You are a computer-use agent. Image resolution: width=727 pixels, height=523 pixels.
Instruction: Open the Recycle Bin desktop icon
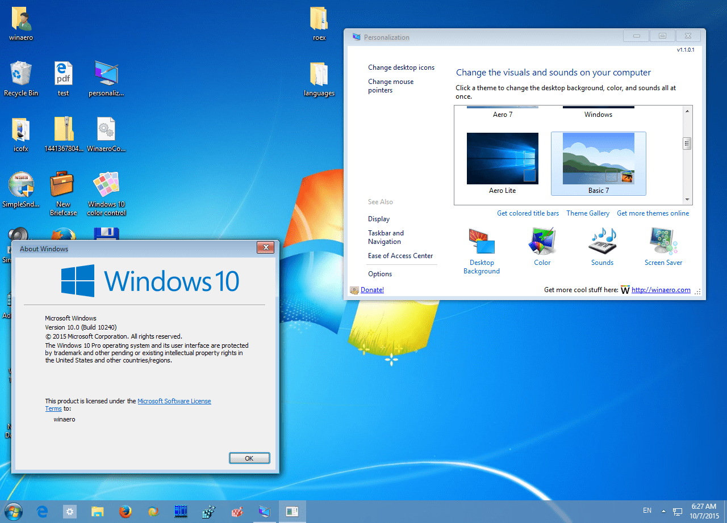21,73
